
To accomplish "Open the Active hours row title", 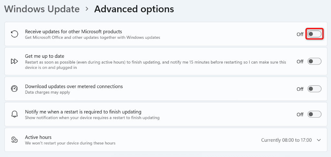I will click(38, 137).
